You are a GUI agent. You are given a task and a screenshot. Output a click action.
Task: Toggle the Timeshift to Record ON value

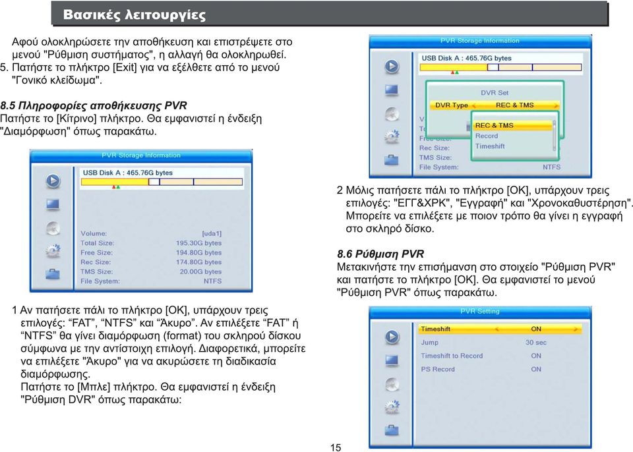click(536, 356)
